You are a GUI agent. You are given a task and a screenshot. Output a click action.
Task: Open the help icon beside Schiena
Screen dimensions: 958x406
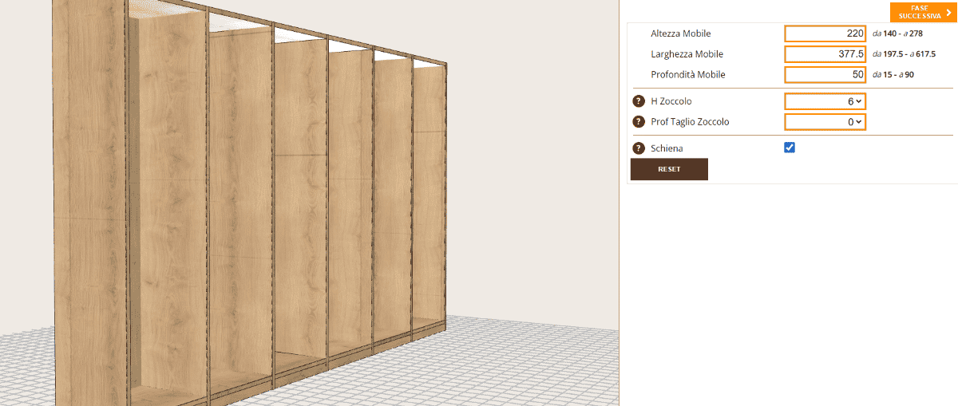point(639,148)
